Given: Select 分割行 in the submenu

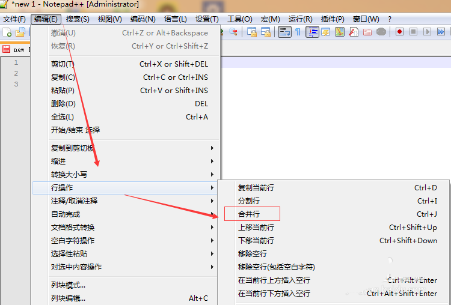Looking at the screenshot, I should coord(333,201).
